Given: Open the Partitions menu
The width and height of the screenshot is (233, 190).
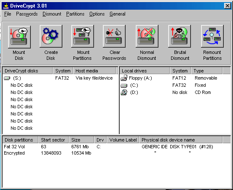Looking at the screenshot, I should (x=75, y=14).
